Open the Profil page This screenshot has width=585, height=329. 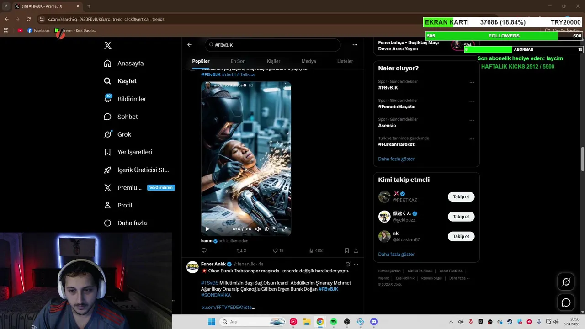(118, 205)
